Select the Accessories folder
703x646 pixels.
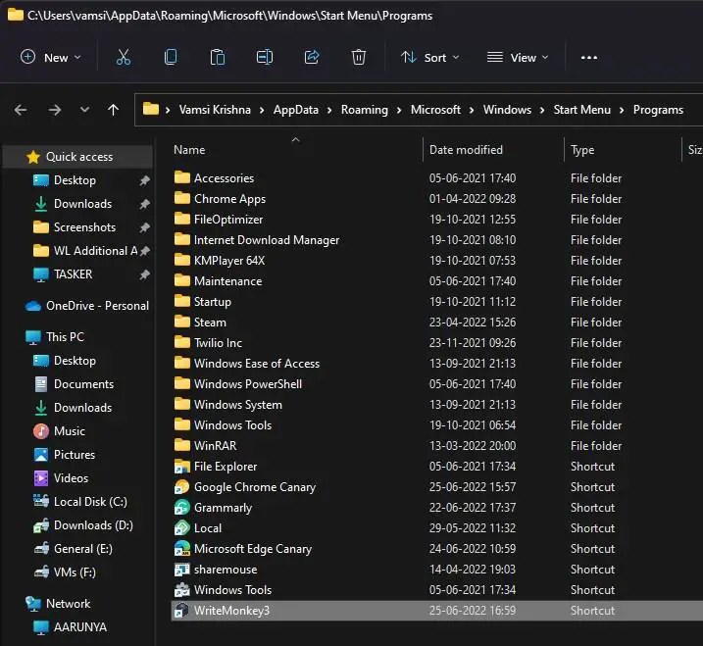(x=224, y=178)
